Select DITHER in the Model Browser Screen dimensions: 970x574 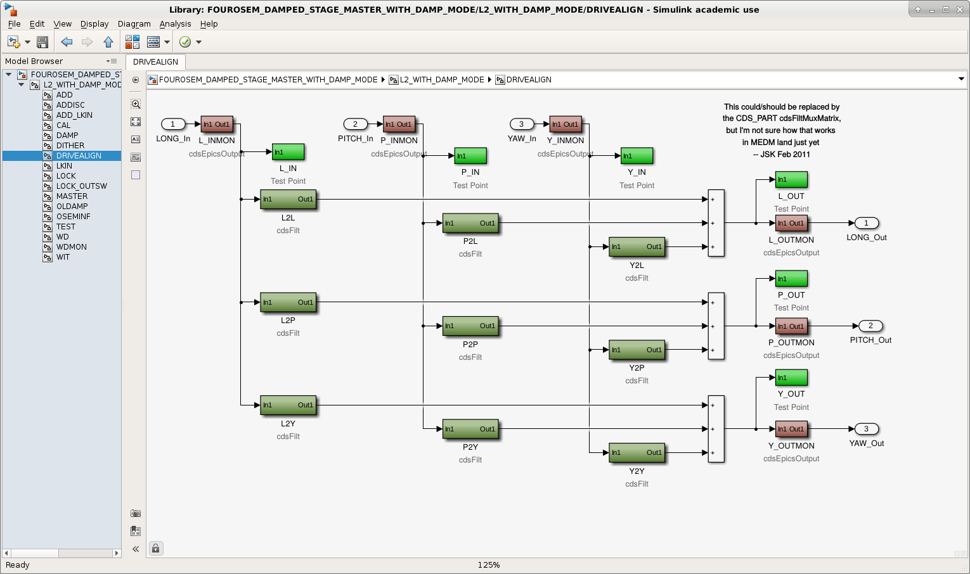(x=70, y=146)
